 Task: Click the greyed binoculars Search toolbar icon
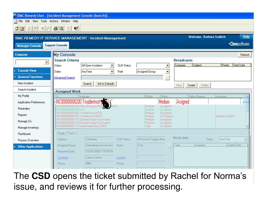click(43, 28)
